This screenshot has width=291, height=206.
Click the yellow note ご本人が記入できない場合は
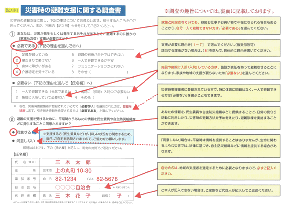(x=219, y=190)
